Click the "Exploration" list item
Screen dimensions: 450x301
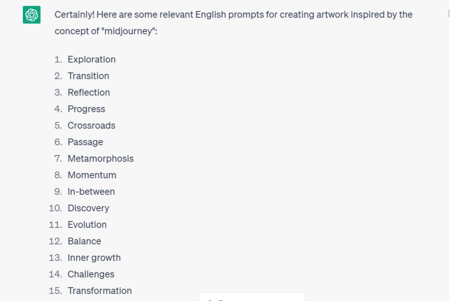(x=92, y=60)
